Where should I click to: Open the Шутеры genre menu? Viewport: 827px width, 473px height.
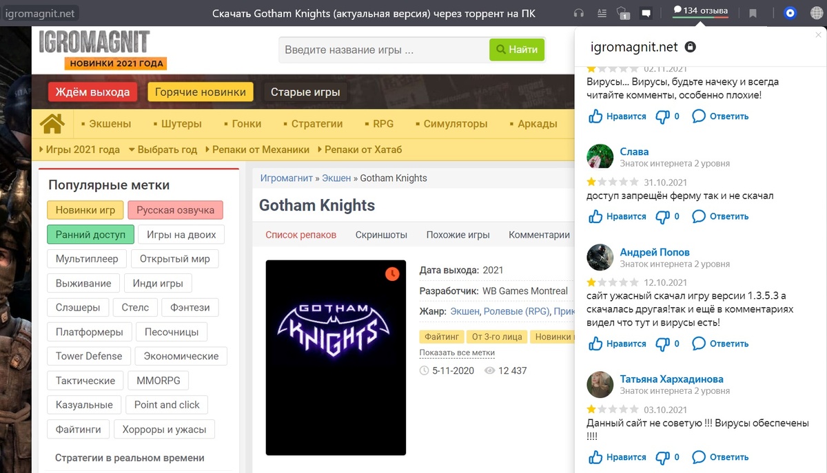[x=177, y=124]
